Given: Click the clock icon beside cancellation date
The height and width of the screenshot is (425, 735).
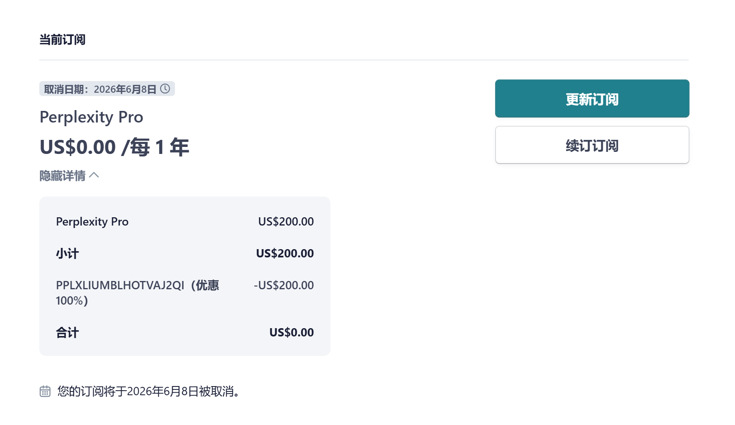Looking at the screenshot, I should [165, 89].
